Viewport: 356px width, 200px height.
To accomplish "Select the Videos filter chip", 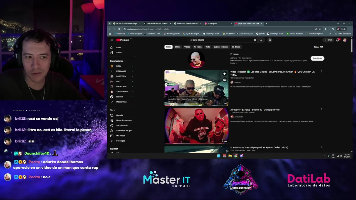I will point(187,47).
